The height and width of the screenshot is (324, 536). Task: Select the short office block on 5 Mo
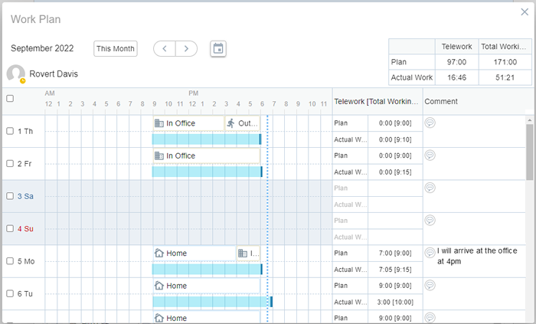tap(248, 254)
